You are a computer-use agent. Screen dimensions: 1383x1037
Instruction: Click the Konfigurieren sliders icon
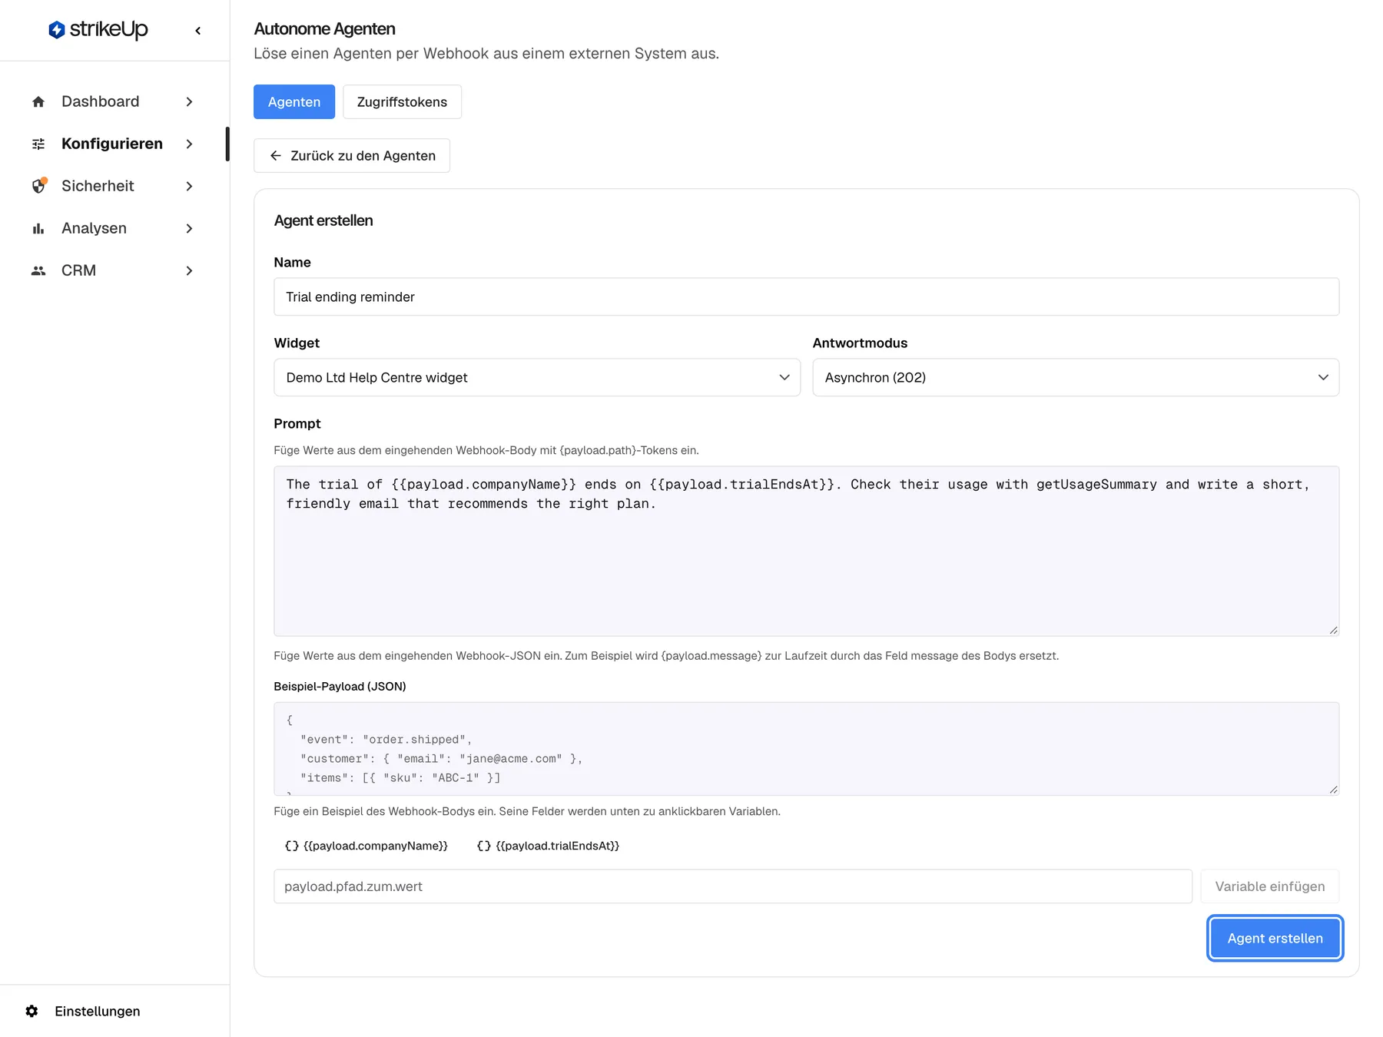pyautogui.click(x=38, y=144)
